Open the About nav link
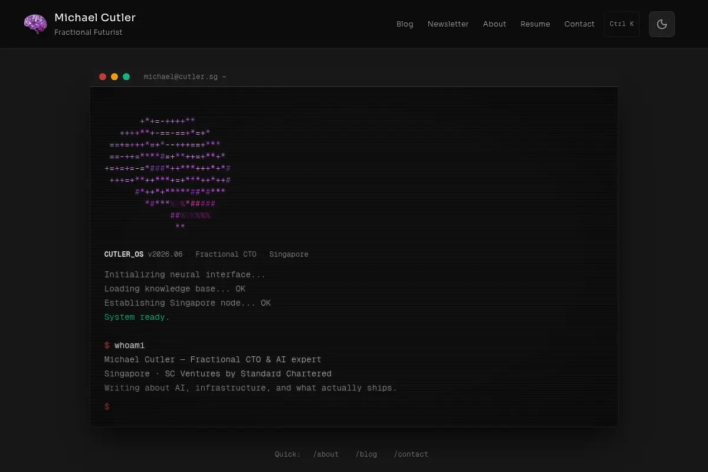The width and height of the screenshot is (708, 472). pyautogui.click(x=494, y=24)
